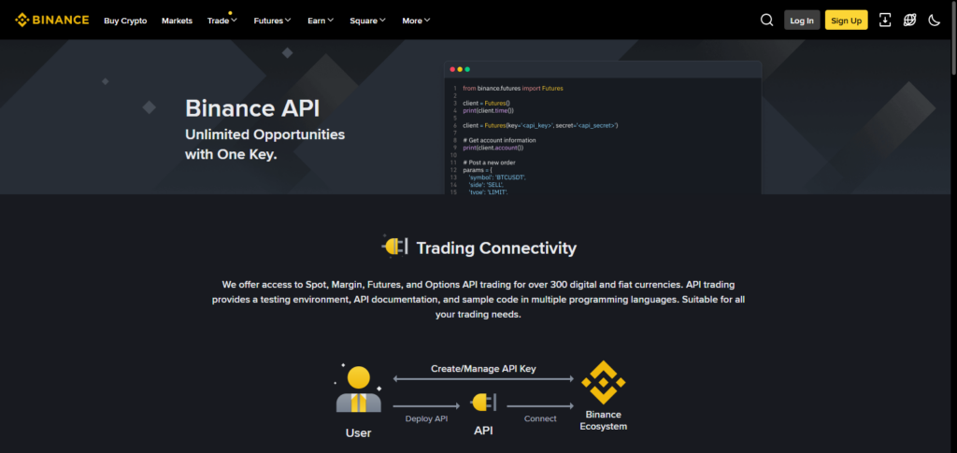
Task: Click the 'print(client.time())' code line
Action: coord(488,110)
